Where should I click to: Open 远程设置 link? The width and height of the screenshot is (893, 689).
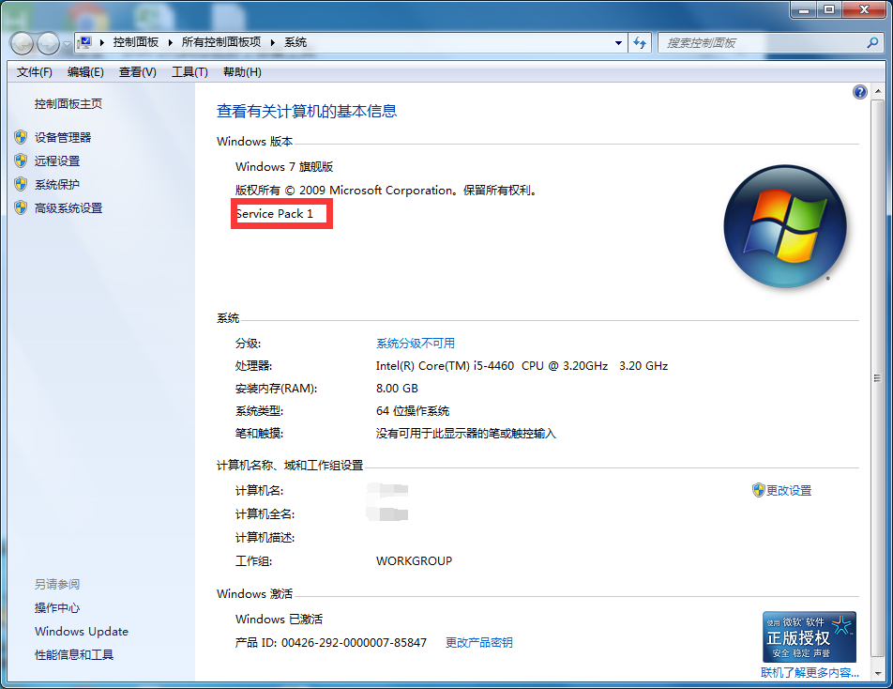point(57,161)
